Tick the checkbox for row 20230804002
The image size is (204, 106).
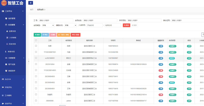click(36, 82)
